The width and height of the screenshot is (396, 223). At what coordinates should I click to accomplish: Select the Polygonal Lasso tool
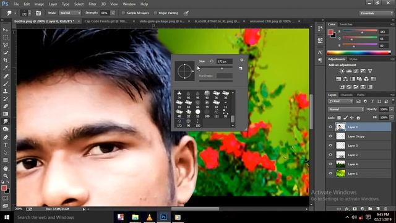click(6, 45)
